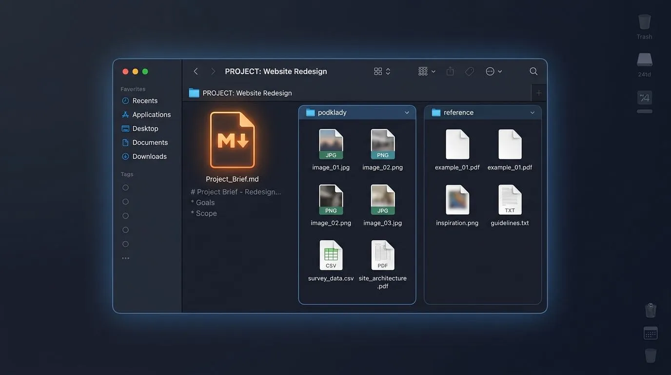Open the Trash icon labeled Trash on desktop
This screenshot has height=375, width=671.
644,22
